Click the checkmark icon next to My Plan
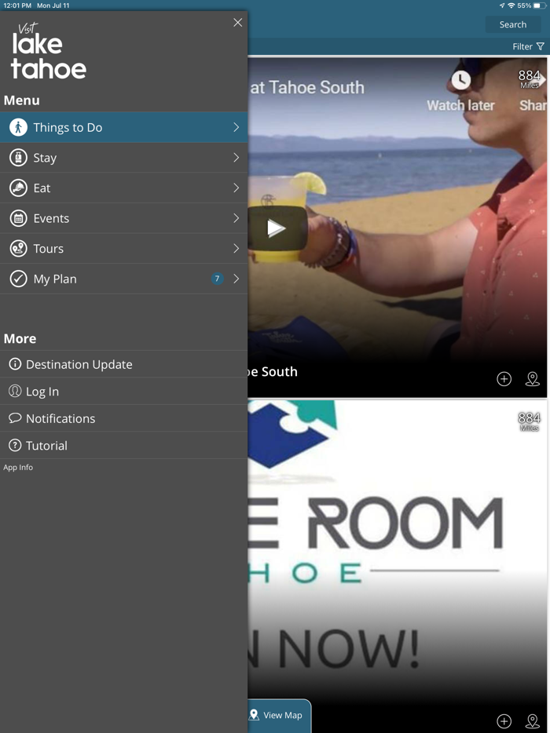Viewport: 550px width, 733px height. 18,279
